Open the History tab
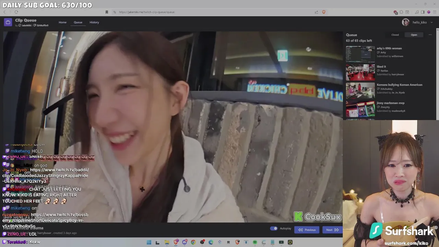Image resolution: width=439 pixels, height=247 pixels. (94, 22)
